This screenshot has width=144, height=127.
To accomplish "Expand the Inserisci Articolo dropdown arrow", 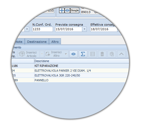I will [42, 54].
